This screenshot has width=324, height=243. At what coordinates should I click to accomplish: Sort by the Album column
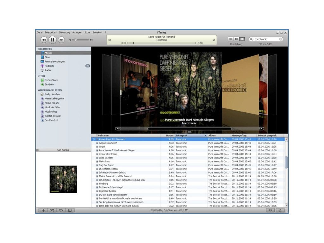219,135
